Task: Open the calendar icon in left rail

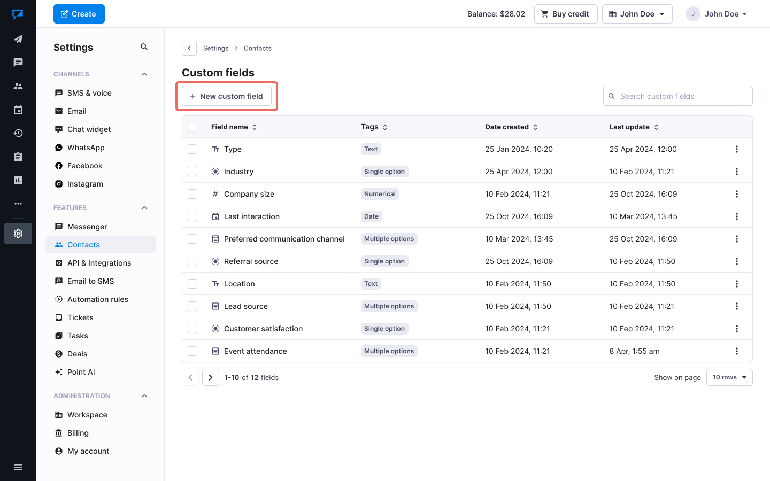Action: pos(18,110)
